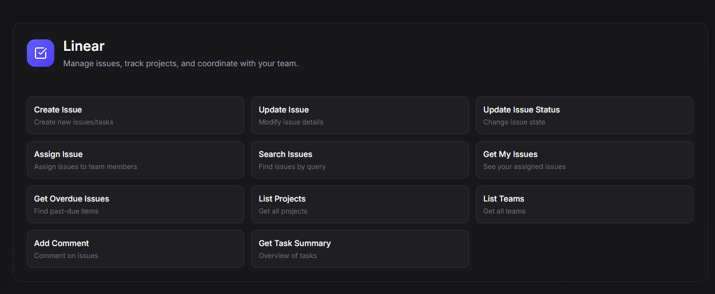
Task: Click the "Create new issues/tasks" description
Action: 74,122
